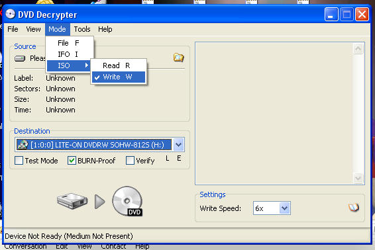Open the Write Speed dropdown arrow
This screenshot has width=375, height=250.
(285, 208)
